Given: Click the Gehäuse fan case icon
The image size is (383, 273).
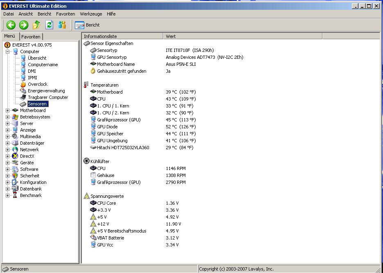Looking at the screenshot, I should pos(93,175).
